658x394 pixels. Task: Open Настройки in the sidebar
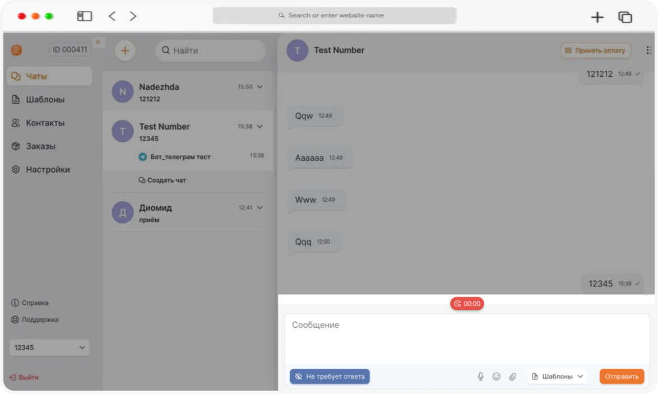click(x=48, y=169)
